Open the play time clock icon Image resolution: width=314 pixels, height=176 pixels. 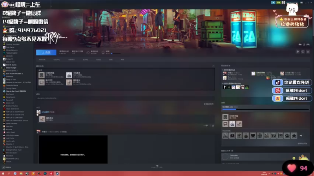click(x=88, y=52)
